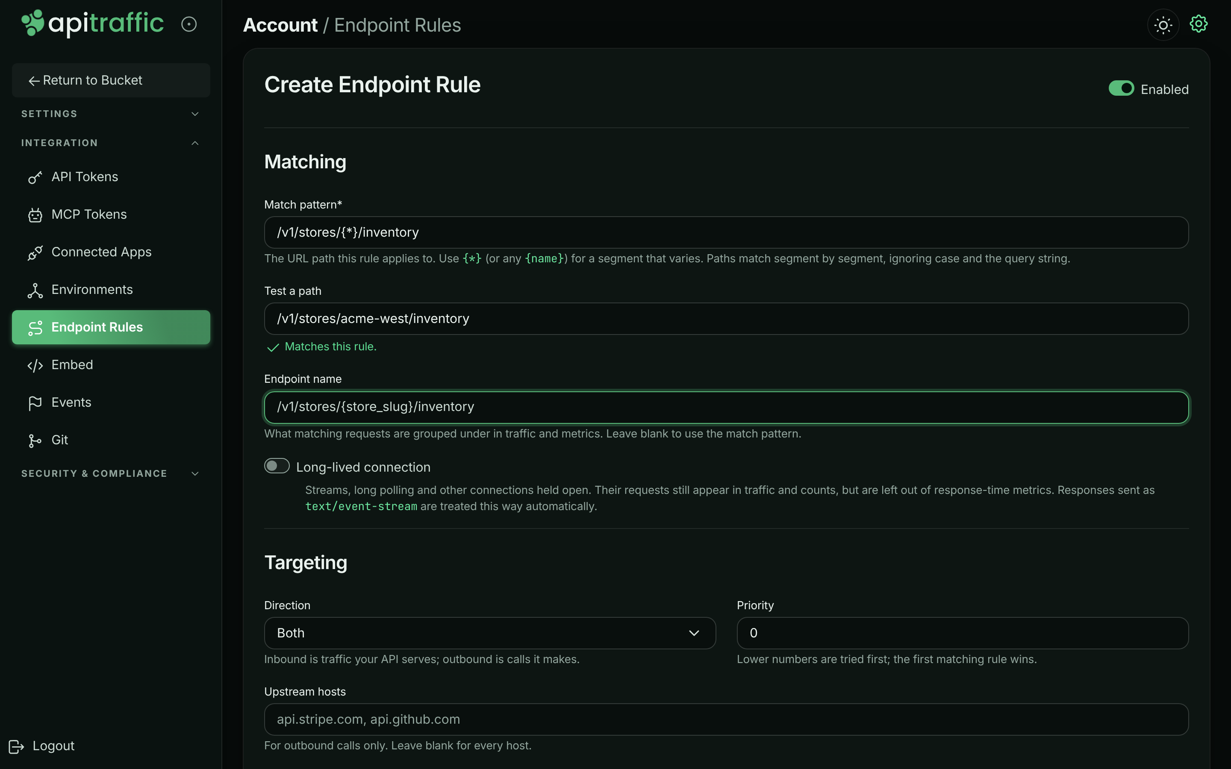Image resolution: width=1231 pixels, height=769 pixels.
Task: Click Return to Bucket button
Action: click(111, 80)
